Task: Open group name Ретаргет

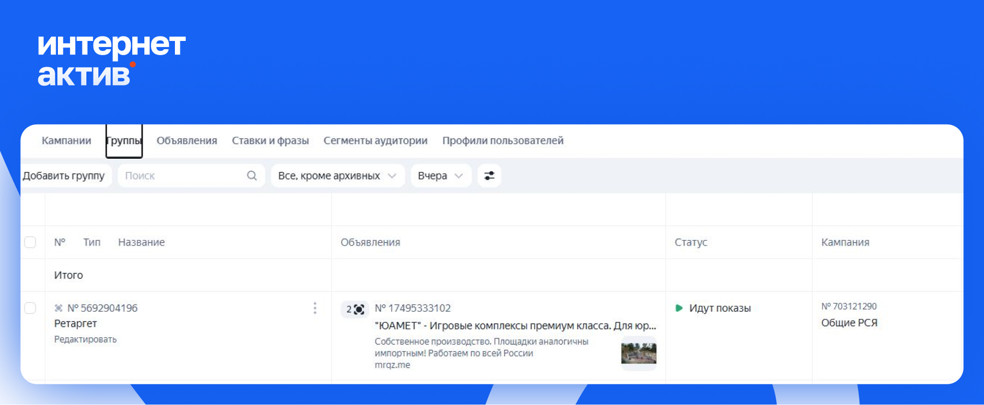Action: 75,324
